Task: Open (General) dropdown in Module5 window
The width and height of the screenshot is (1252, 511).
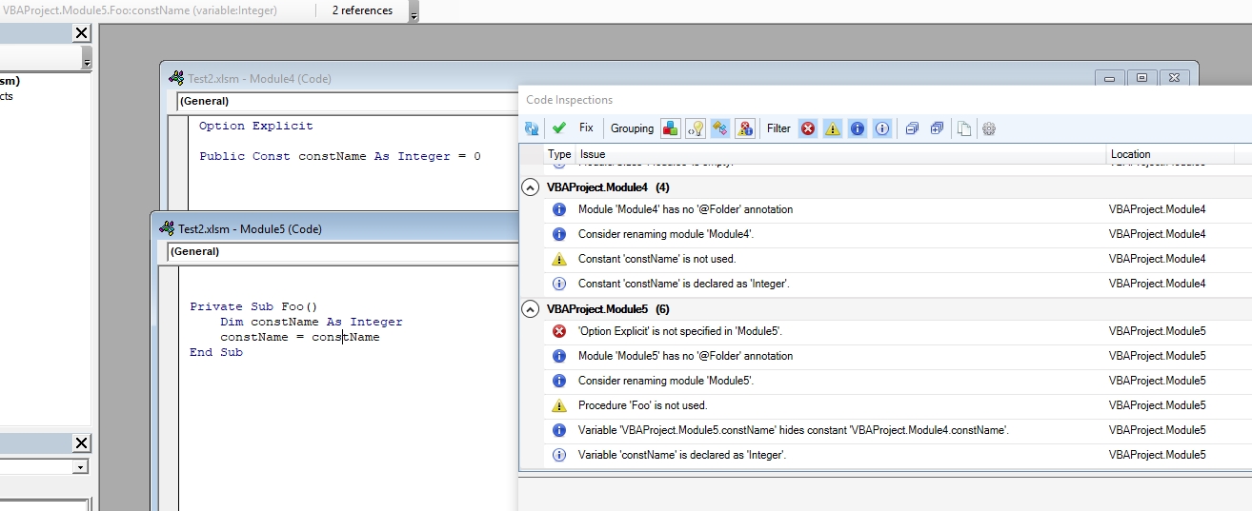Action: tap(342, 252)
